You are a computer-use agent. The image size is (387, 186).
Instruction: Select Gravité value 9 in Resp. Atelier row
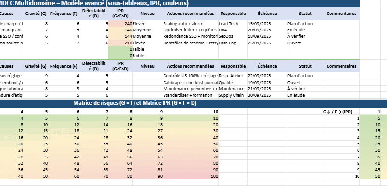coord(36,76)
